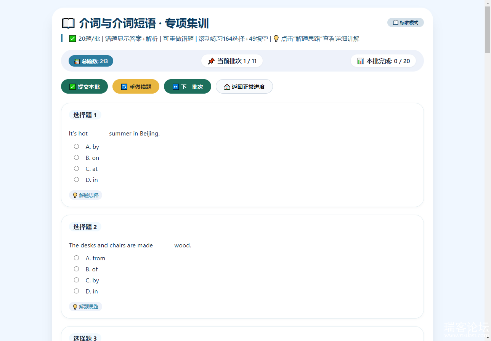
Task: Choose C. by for question 2
Action: 76,280
